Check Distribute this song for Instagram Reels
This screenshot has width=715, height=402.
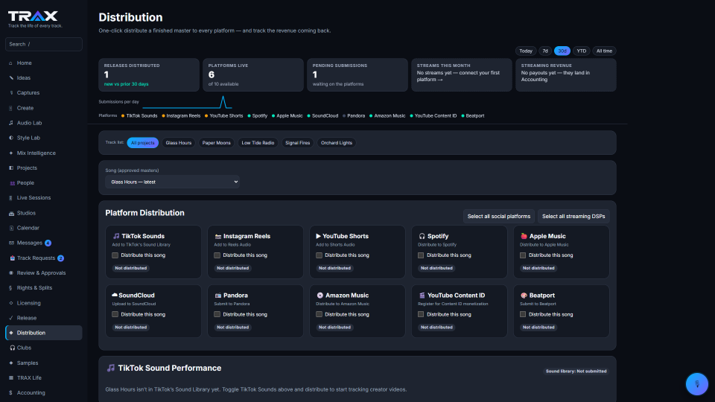217,255
